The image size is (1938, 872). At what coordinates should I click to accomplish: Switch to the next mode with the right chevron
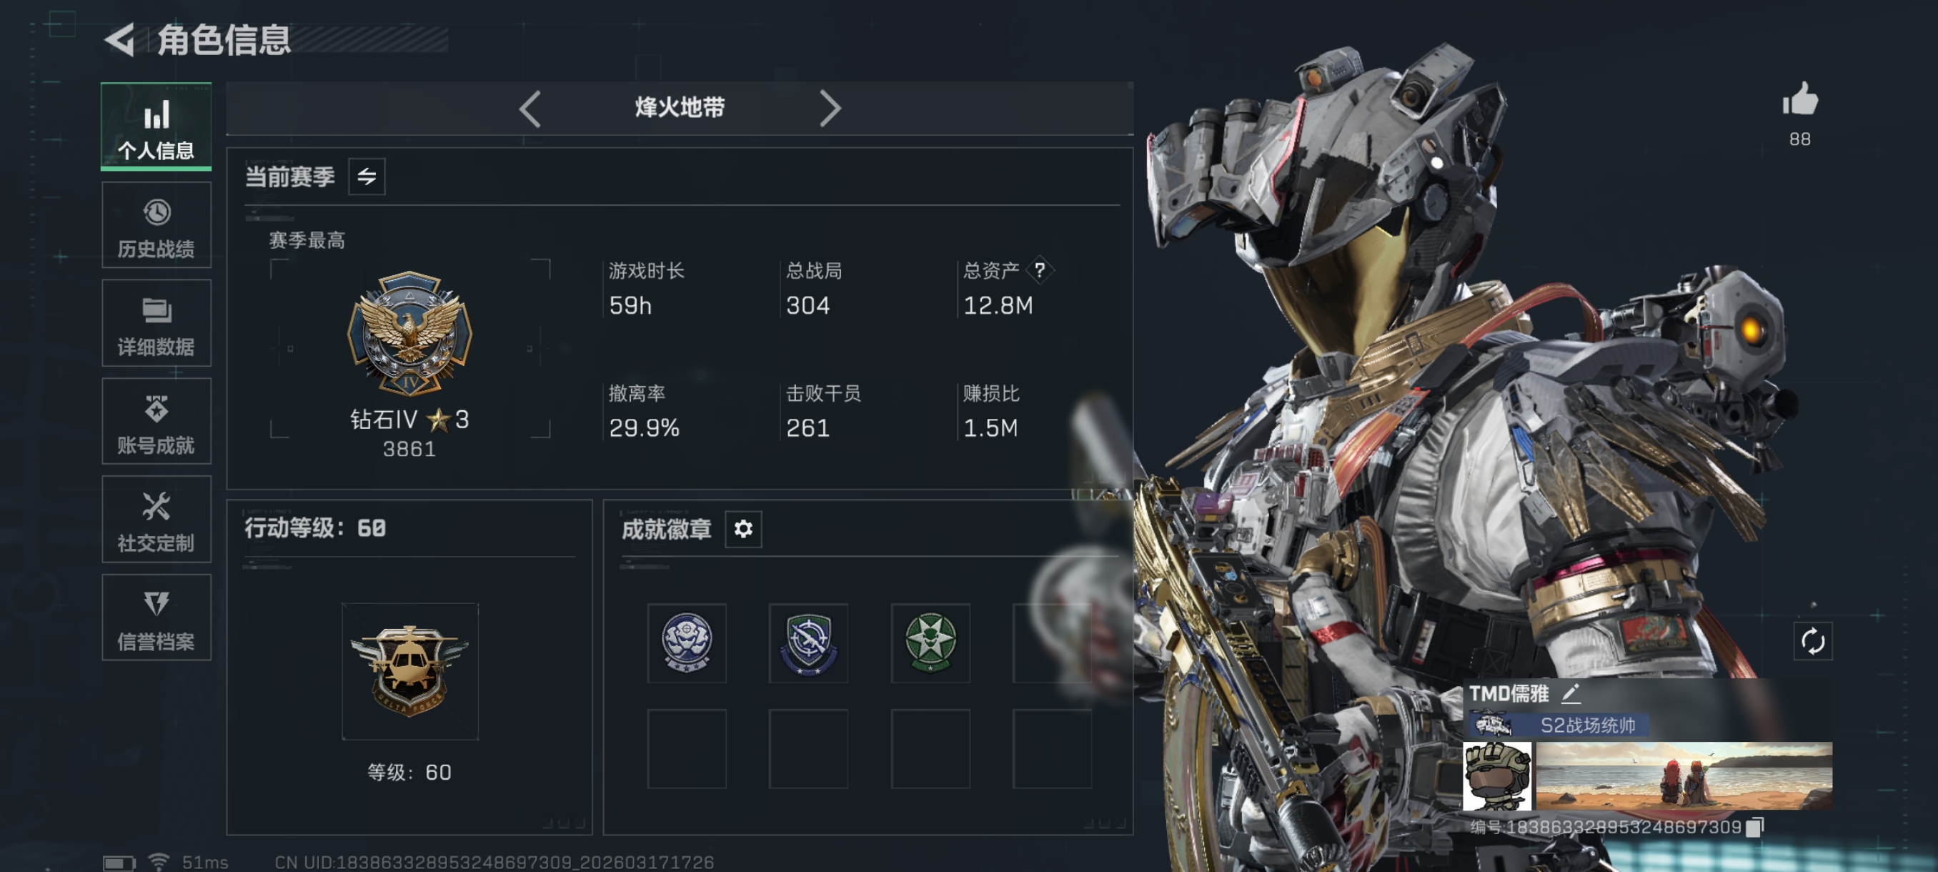point(829,109)
